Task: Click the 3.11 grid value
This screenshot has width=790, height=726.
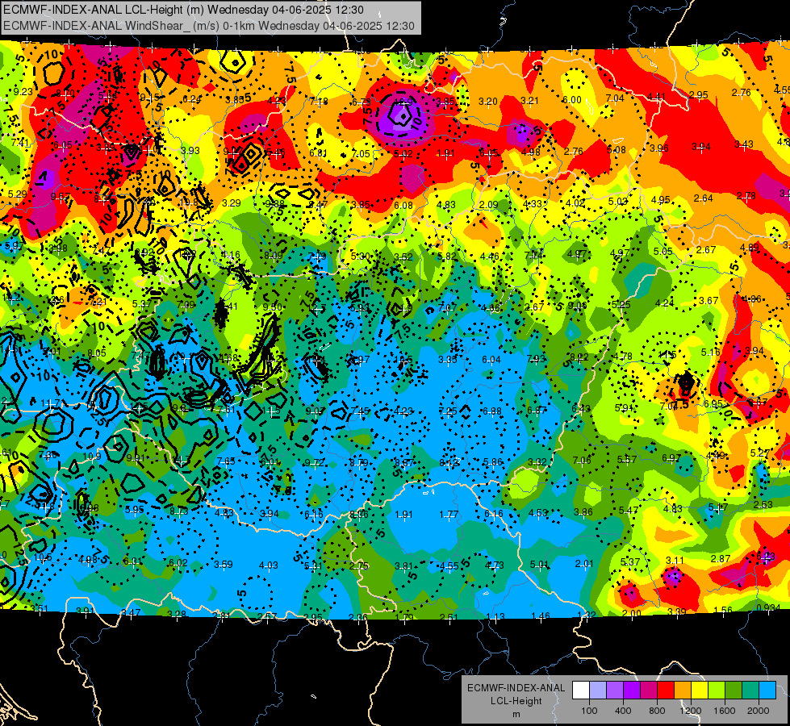Action: (x=675, y=561)
